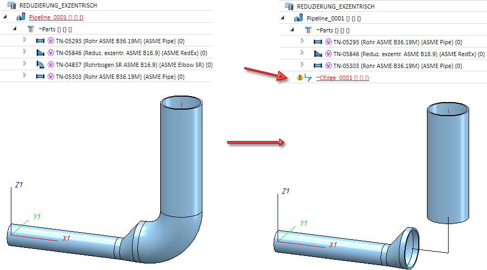Click X1 axis label in right view
Image resolution: width=487 pixels, height=270 pixels.
(x=333, y=245)
